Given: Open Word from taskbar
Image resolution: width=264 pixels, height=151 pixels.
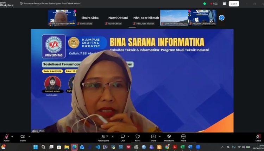Looking at the screenshot, I should coord(190,147).
